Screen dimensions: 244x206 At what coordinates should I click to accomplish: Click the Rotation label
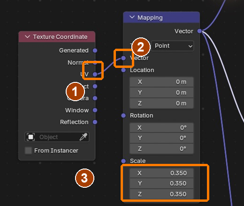coord(142,116)
